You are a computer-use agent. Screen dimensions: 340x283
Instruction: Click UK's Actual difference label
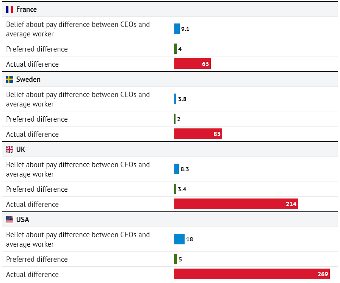32,204
